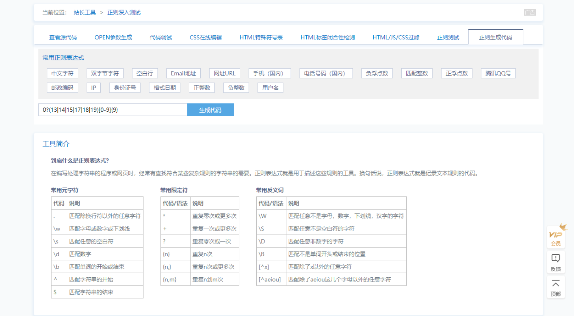Select the Email地址 regex template
The height and width of the screenshot is (316, 574).
point(183,74)
